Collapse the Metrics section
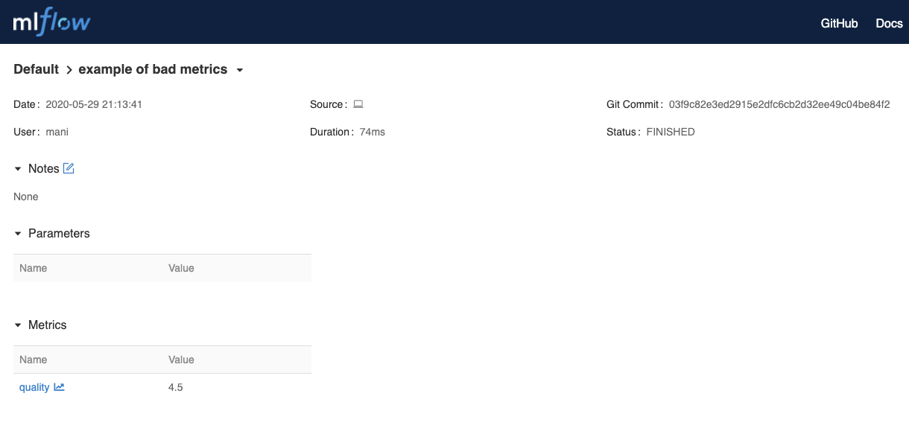 click(18, 325)
